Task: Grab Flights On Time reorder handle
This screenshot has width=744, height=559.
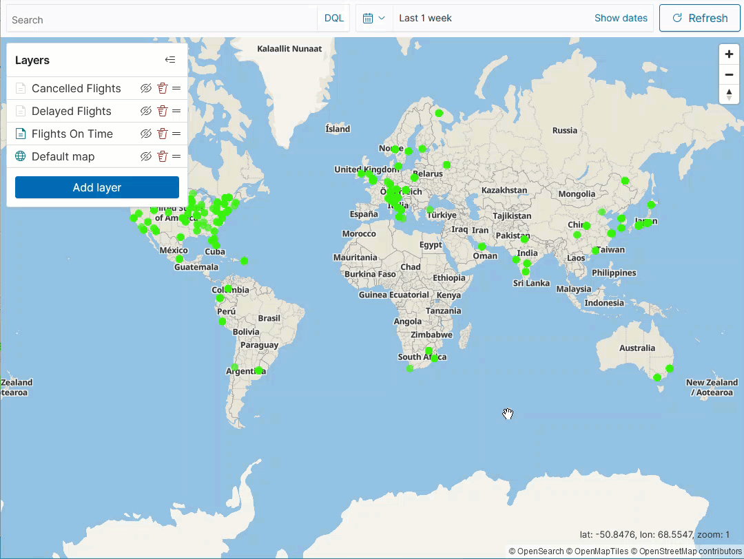Action: 176,134
